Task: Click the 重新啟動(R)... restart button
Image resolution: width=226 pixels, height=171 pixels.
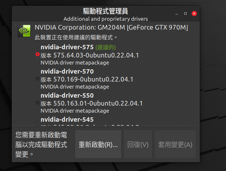Action: tap(98, 144)
